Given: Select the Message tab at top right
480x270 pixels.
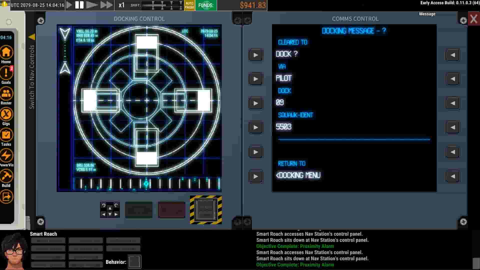Looking at the screenshot, I should tap(427, 14).
